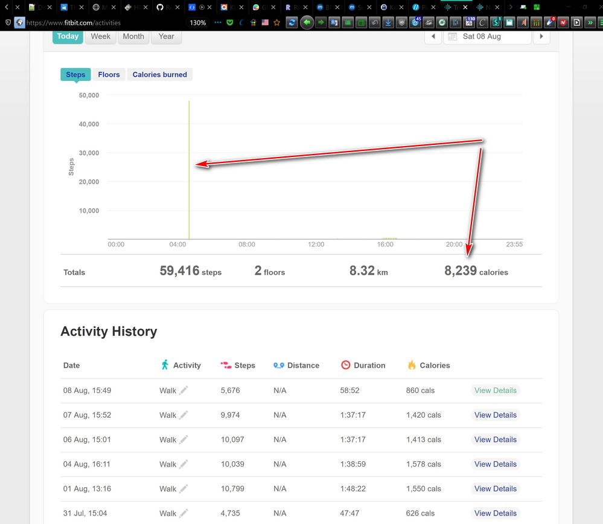Edit the 06 Aug Walk with pencil icon
This screenshot has height=524, width=603.
pyautogui.click(x=183, y=439)
